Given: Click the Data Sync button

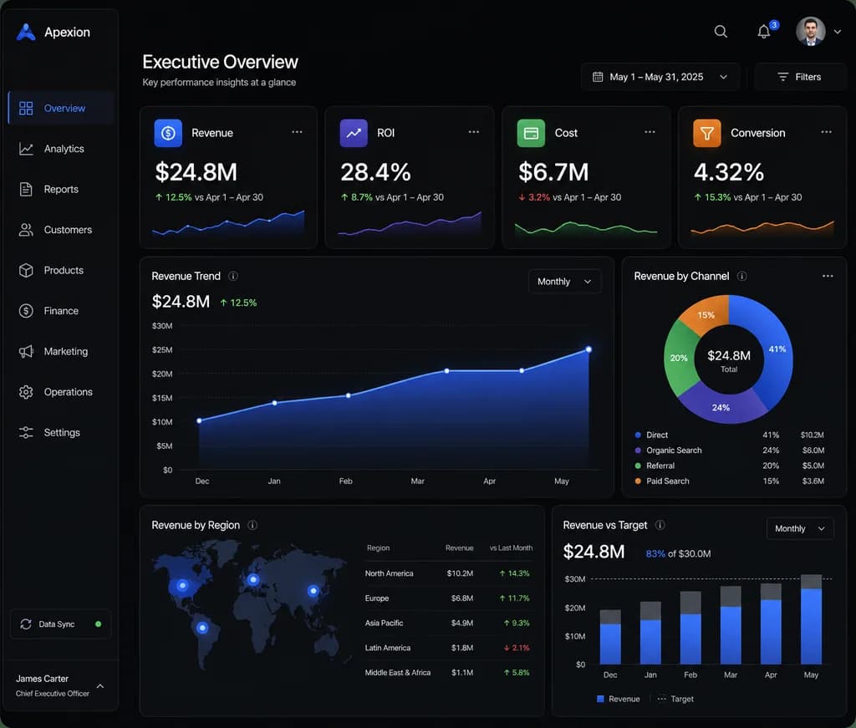Looking at the screenshot, I should pyautogui.click(x=60, y=624).
